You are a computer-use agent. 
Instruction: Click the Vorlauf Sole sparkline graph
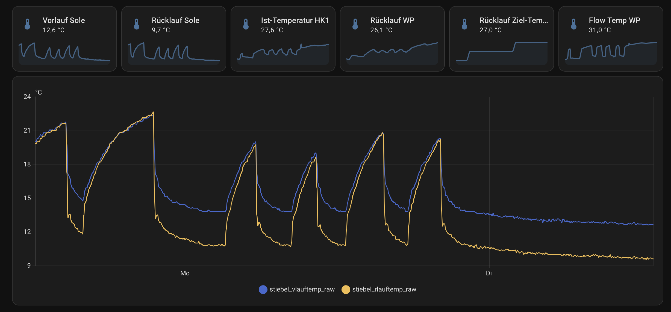tap(64, 53)
